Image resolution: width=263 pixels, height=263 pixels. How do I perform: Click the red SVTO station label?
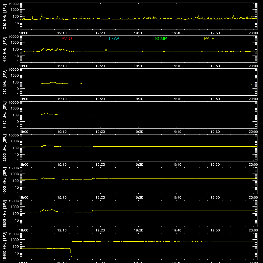(x=67, y=38)
